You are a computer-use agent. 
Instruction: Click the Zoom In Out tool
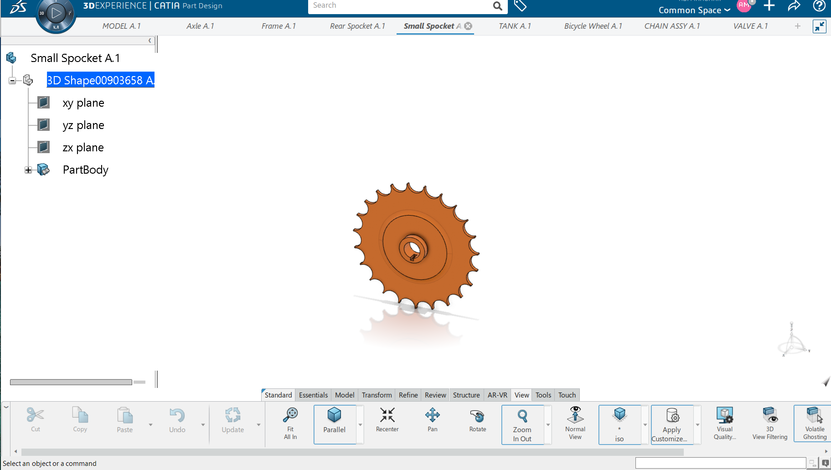(x=522, y=425)
